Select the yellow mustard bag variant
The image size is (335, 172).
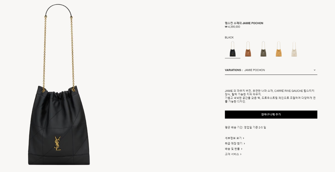[279, 49]
